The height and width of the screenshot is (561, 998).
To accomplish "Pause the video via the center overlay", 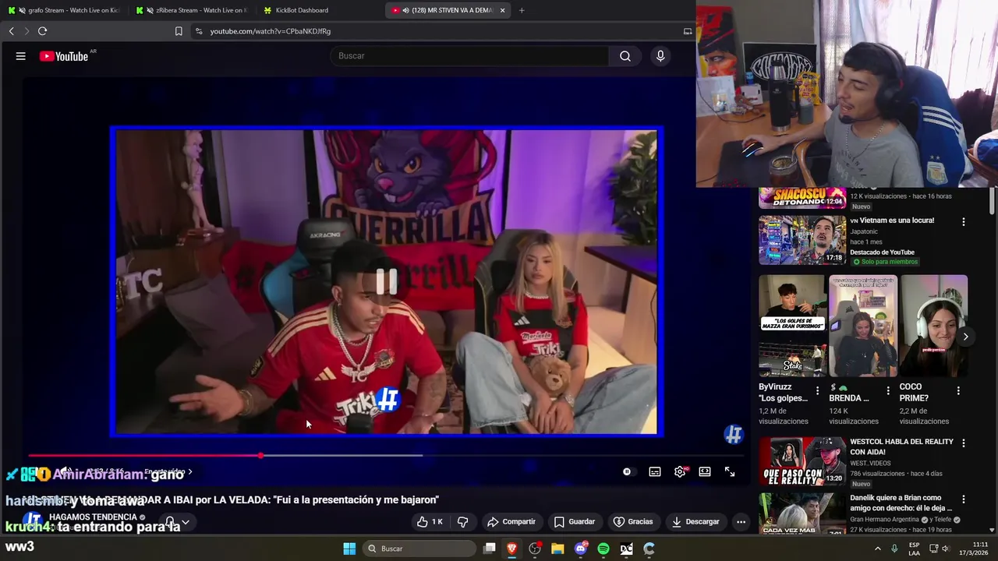I will 387,281.
